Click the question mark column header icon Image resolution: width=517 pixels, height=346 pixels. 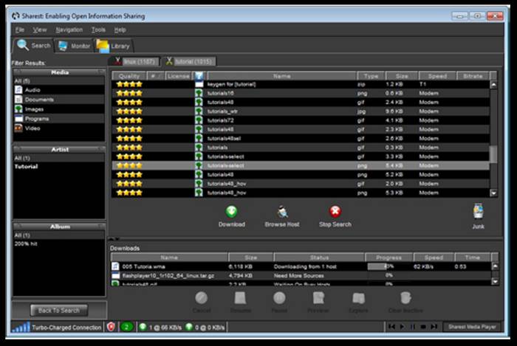pos(199,76)
